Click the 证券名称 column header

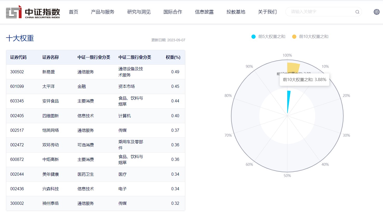51,57
